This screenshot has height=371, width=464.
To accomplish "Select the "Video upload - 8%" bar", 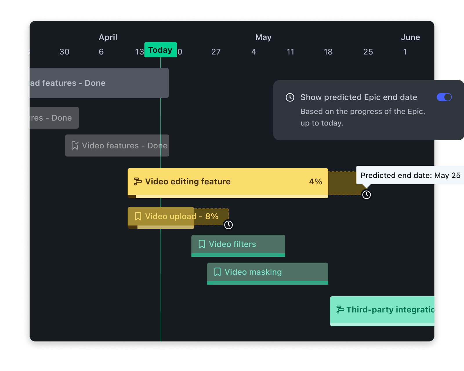I will point(161,216).
